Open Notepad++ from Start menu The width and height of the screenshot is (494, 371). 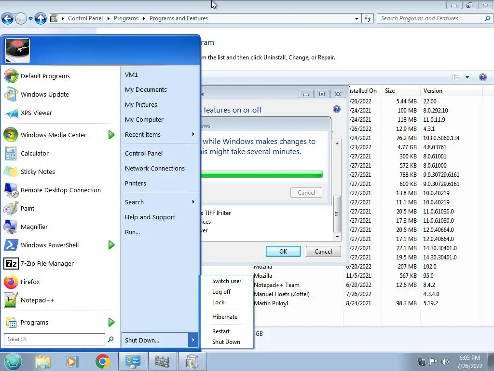37,300
